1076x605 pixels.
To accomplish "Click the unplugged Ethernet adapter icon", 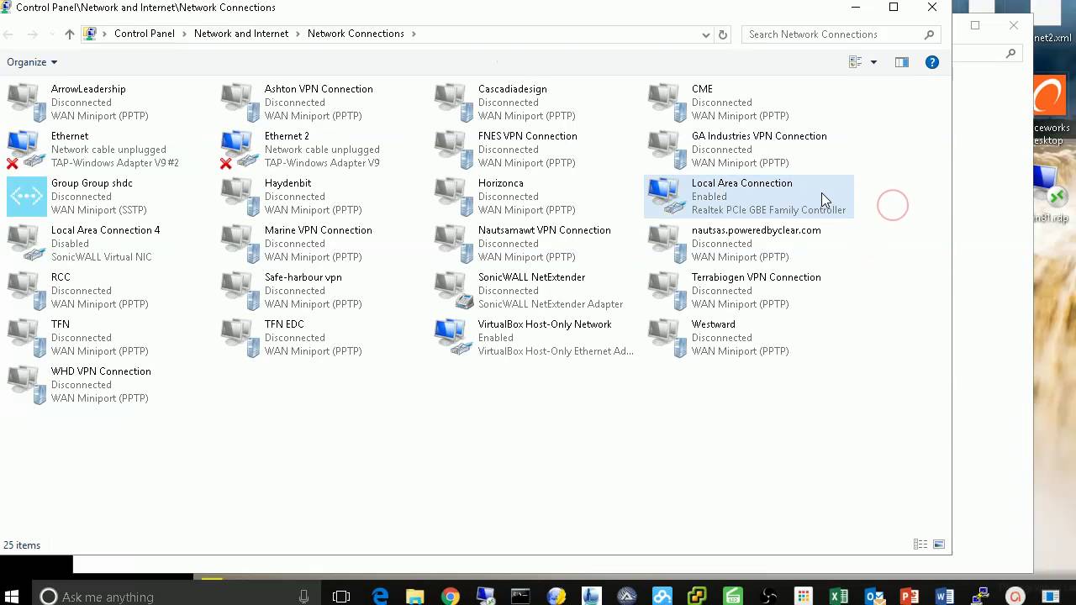I will (x=27, y=150).
